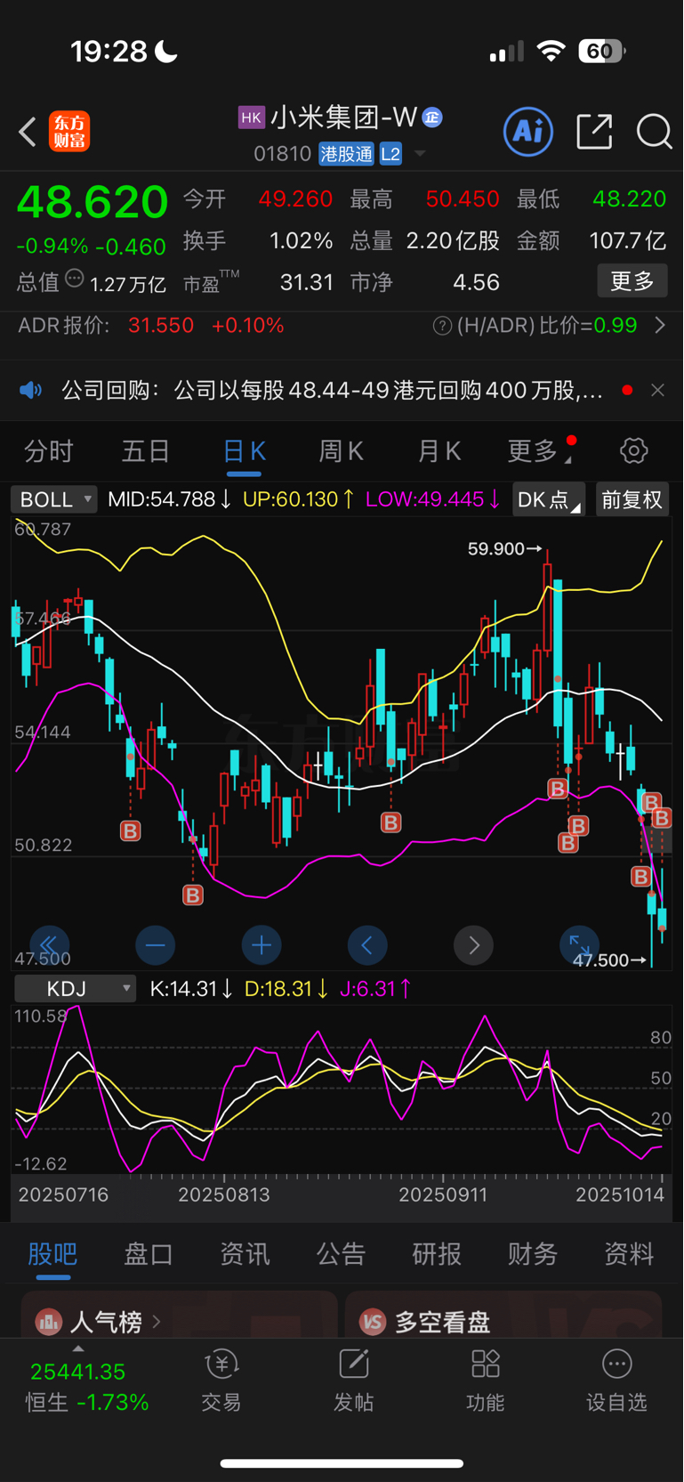
Task: Toggle the 前复权 adjustment button
Action: [x=632, y=499]
